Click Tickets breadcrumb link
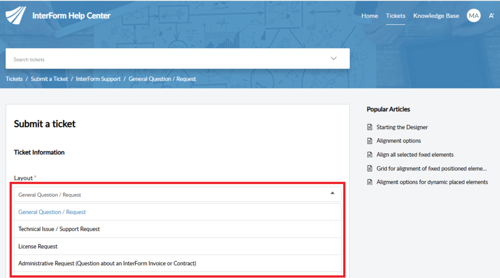Screen dimensions: 500x278 pyautogui.click(x=14, y=79)
